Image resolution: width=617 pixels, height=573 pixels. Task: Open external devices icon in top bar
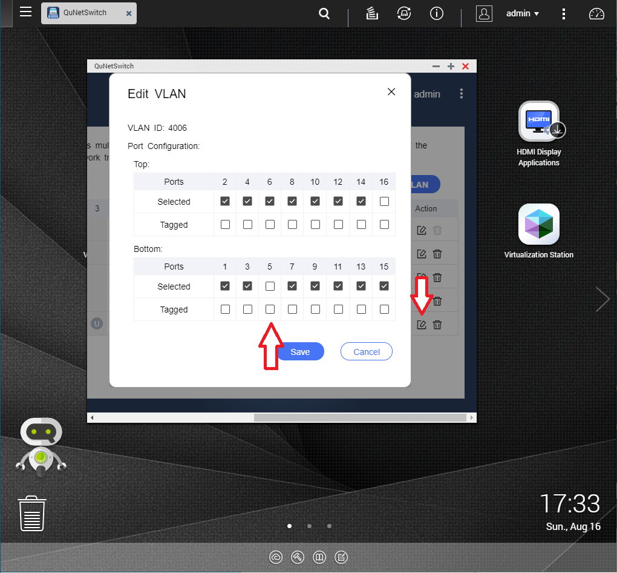pos(403,14)
